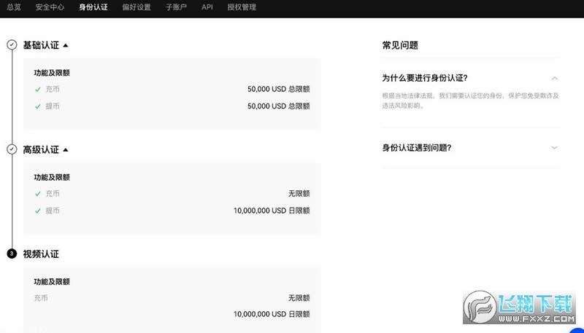Image resolution: width=584 pixels, height=333 pixels.
Task: Click green check beside 提币 in 高级认证
Action: point(37,211)
